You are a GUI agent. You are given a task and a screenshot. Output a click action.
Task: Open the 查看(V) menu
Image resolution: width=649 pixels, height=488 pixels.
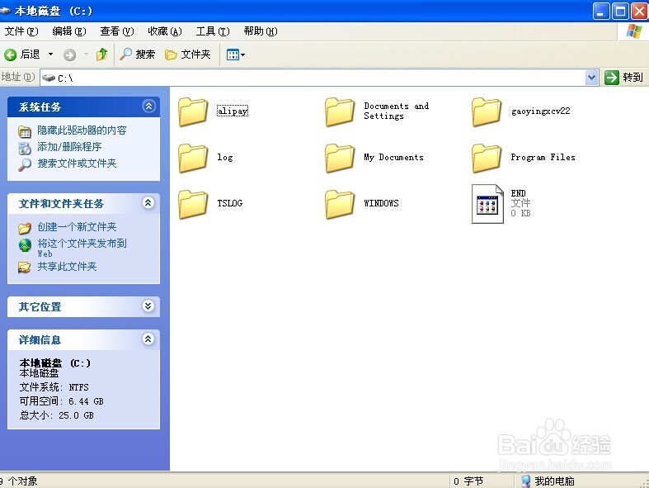pos(117,31)
